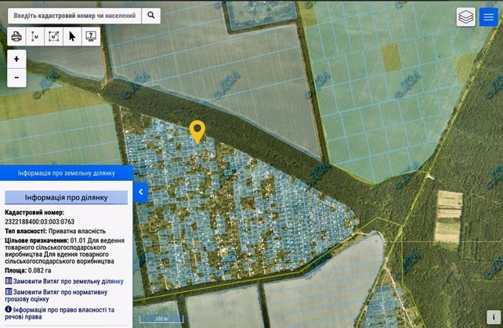Open the info button in corner
503x328 pixels.
pos(494,317)
